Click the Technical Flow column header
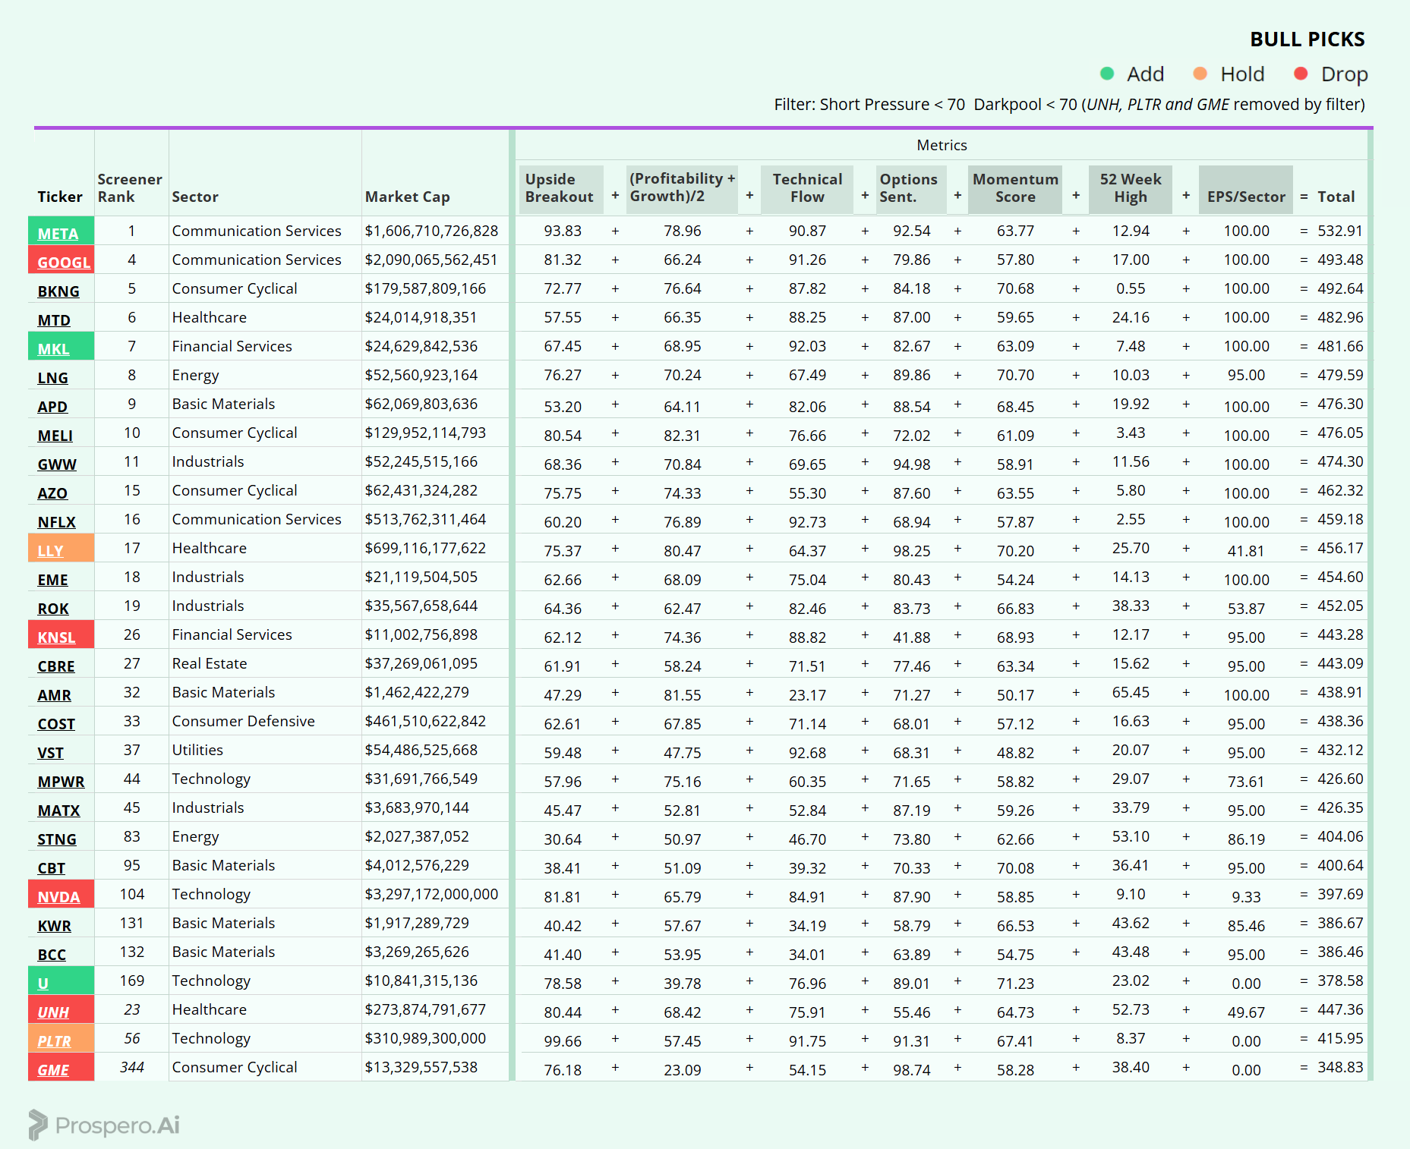1410x1149 pixels. pyautogui.click(x=807, y=188)
